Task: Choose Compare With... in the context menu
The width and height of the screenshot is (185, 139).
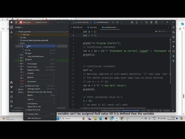Action: pyautogui.click(x=40, y=114)
